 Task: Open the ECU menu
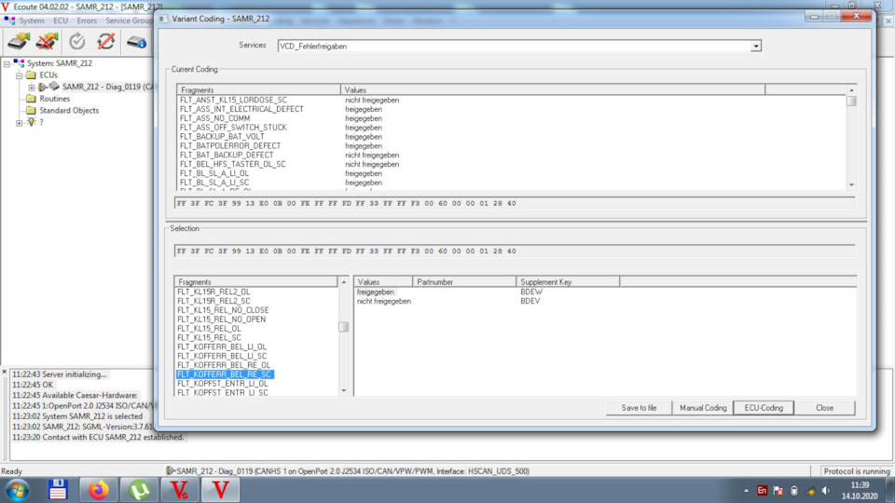61,20
